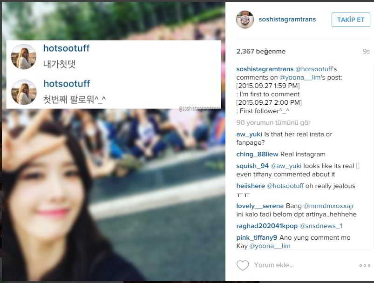The image size is (374, 283).
Task: Open the aw_yuki commenter profile
Action: coord(249,134)
